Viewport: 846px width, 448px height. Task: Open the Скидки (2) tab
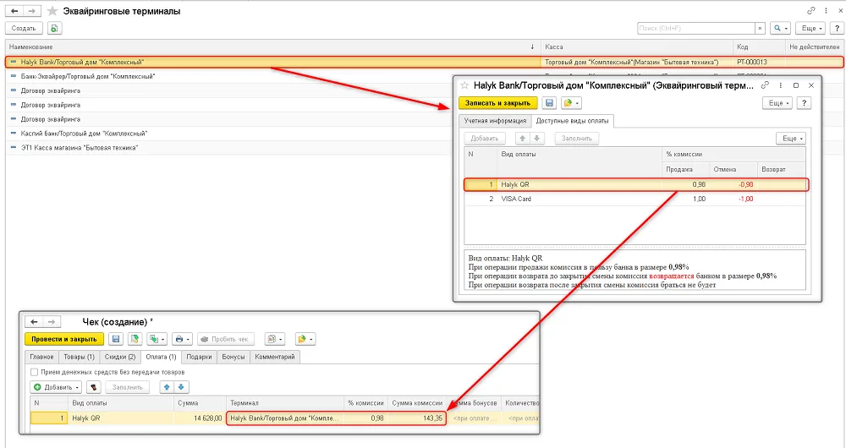point(120,357)
